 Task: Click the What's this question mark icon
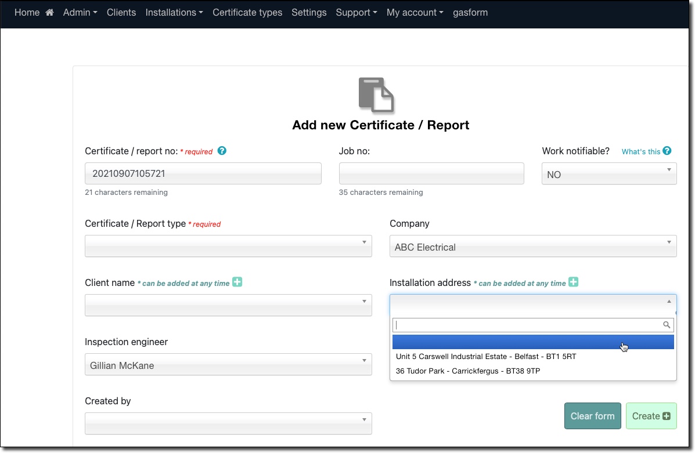tap(667, 151)
